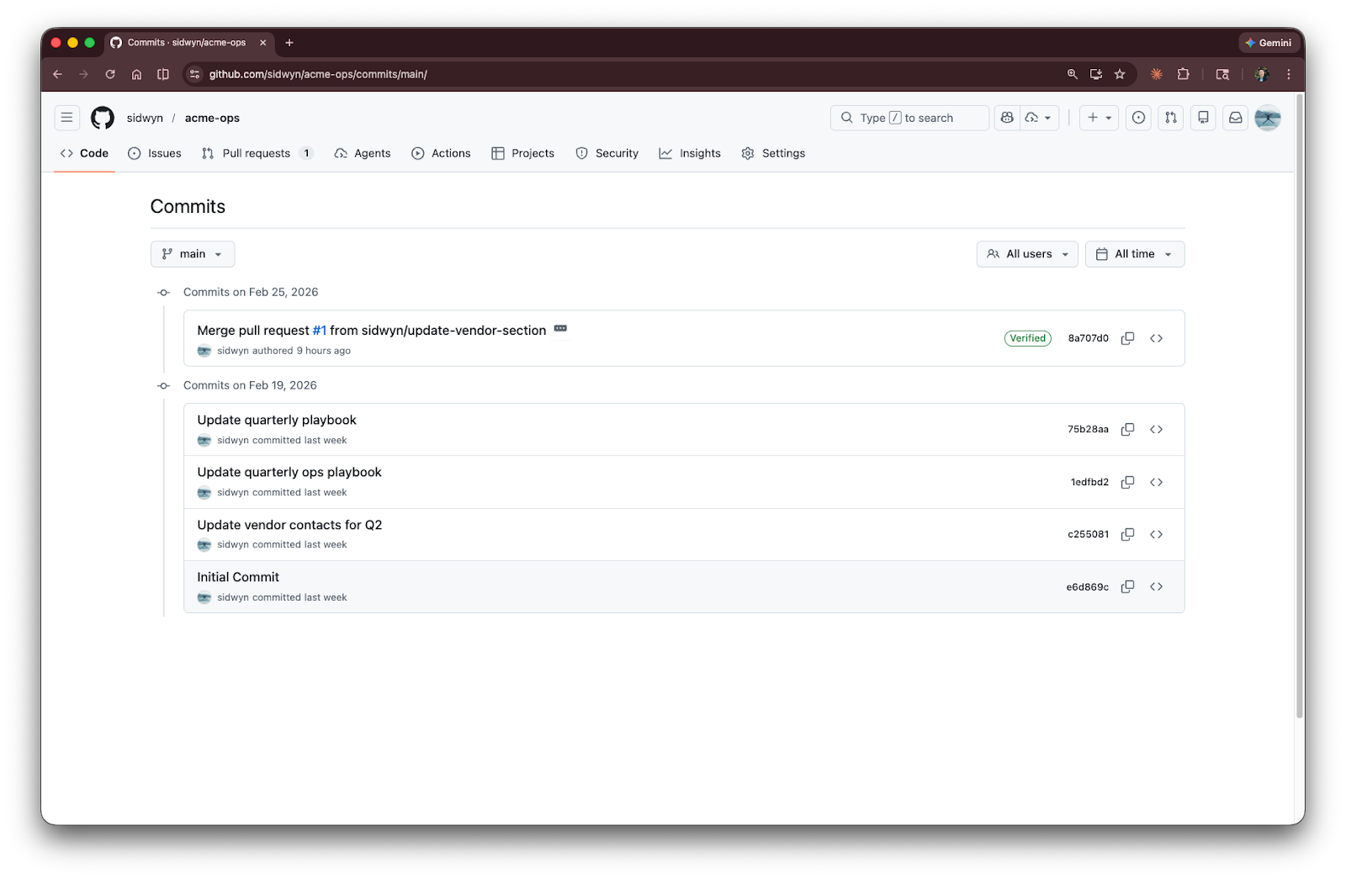
Task: Browse repository at the Initial Commit
Action: [x=1156, y=586]
